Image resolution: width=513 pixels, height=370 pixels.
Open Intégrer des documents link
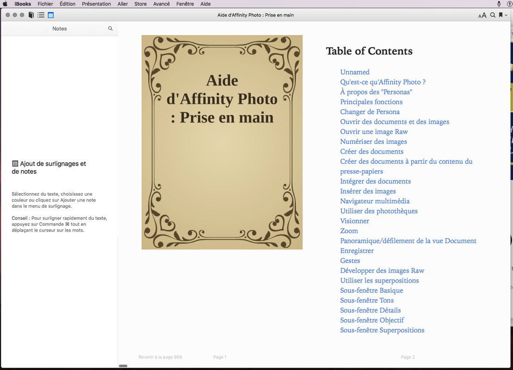click(375, 181)
